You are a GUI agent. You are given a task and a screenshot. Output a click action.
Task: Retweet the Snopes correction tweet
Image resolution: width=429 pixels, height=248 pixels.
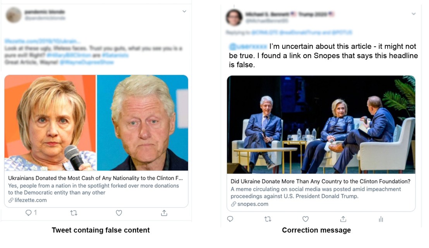point(268,219)
